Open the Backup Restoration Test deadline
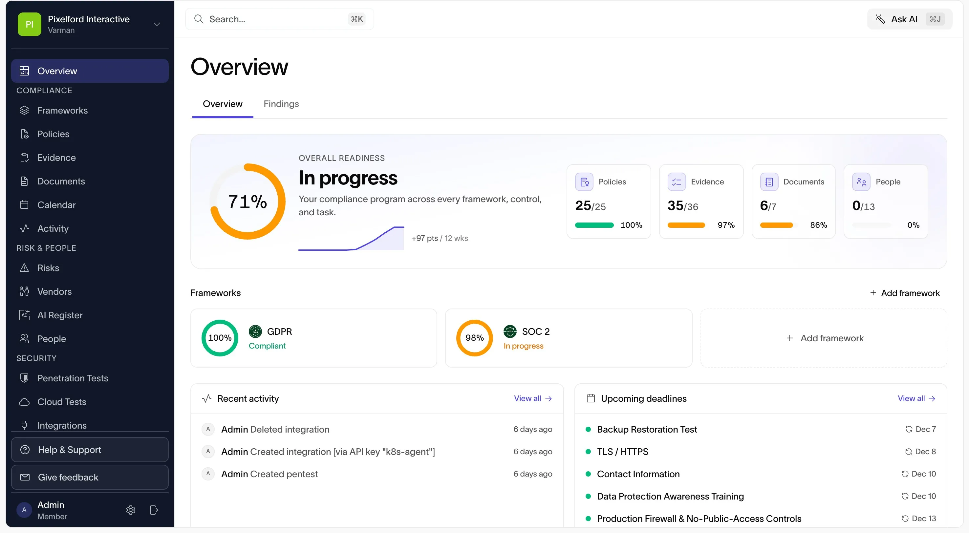The height and width of the screenshot is (533, 969). click(x=761, y=429)
